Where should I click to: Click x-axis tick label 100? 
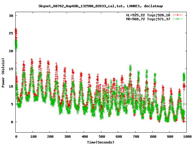click(33, 137)
